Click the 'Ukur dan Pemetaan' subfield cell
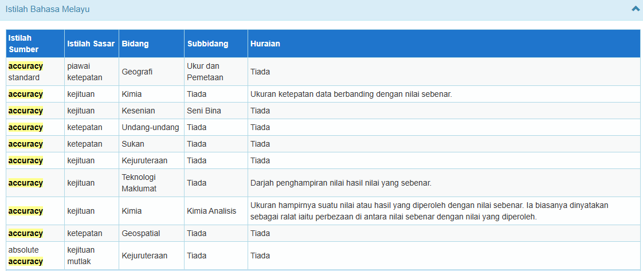The height and width of the screenshot is (271, 643). pos(215,72)
